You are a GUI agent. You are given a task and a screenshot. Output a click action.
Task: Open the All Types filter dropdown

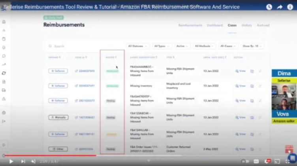162,46
